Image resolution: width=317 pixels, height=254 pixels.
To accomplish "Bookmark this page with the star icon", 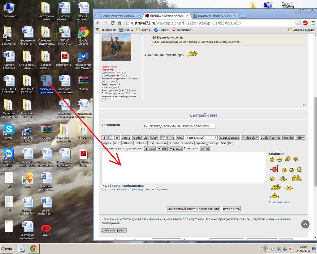I will pyautogui.click(x=297, y=23).
